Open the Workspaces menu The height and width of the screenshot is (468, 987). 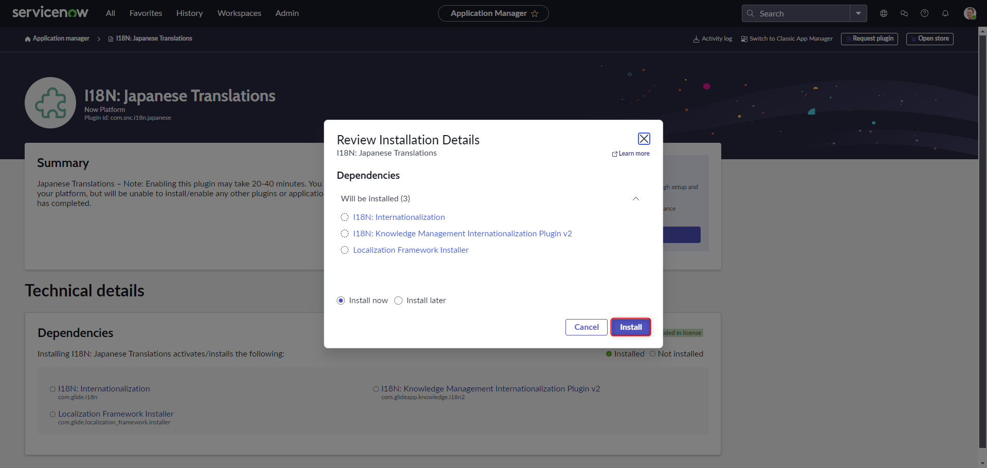239,13
